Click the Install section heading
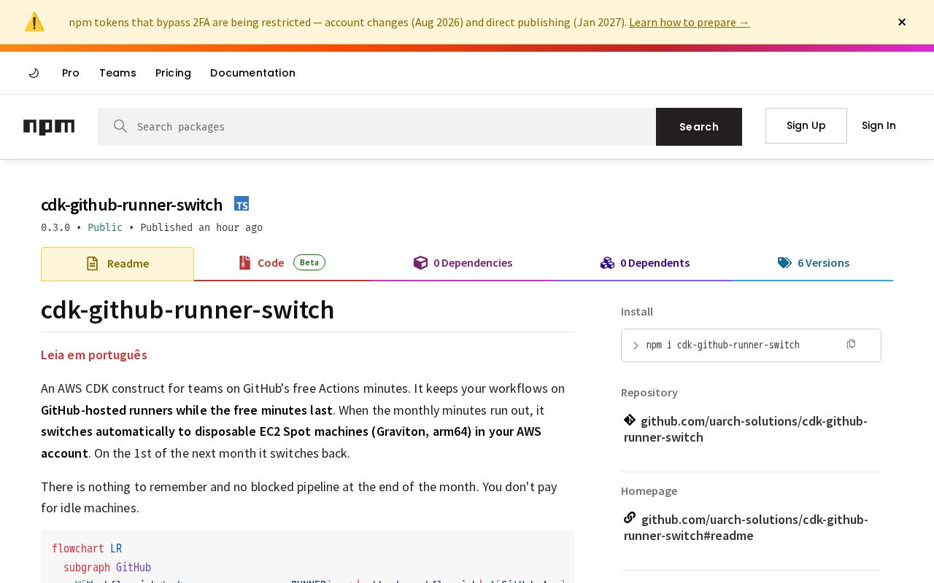934x583 pixels. [x=637, y=312]
